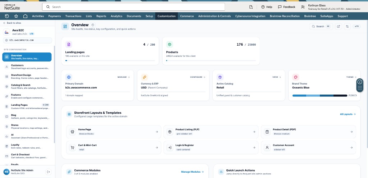Click the b2c.awacommerce.com domain chip in sidebar
368x178 pixels.
click(x=27, y=40)
